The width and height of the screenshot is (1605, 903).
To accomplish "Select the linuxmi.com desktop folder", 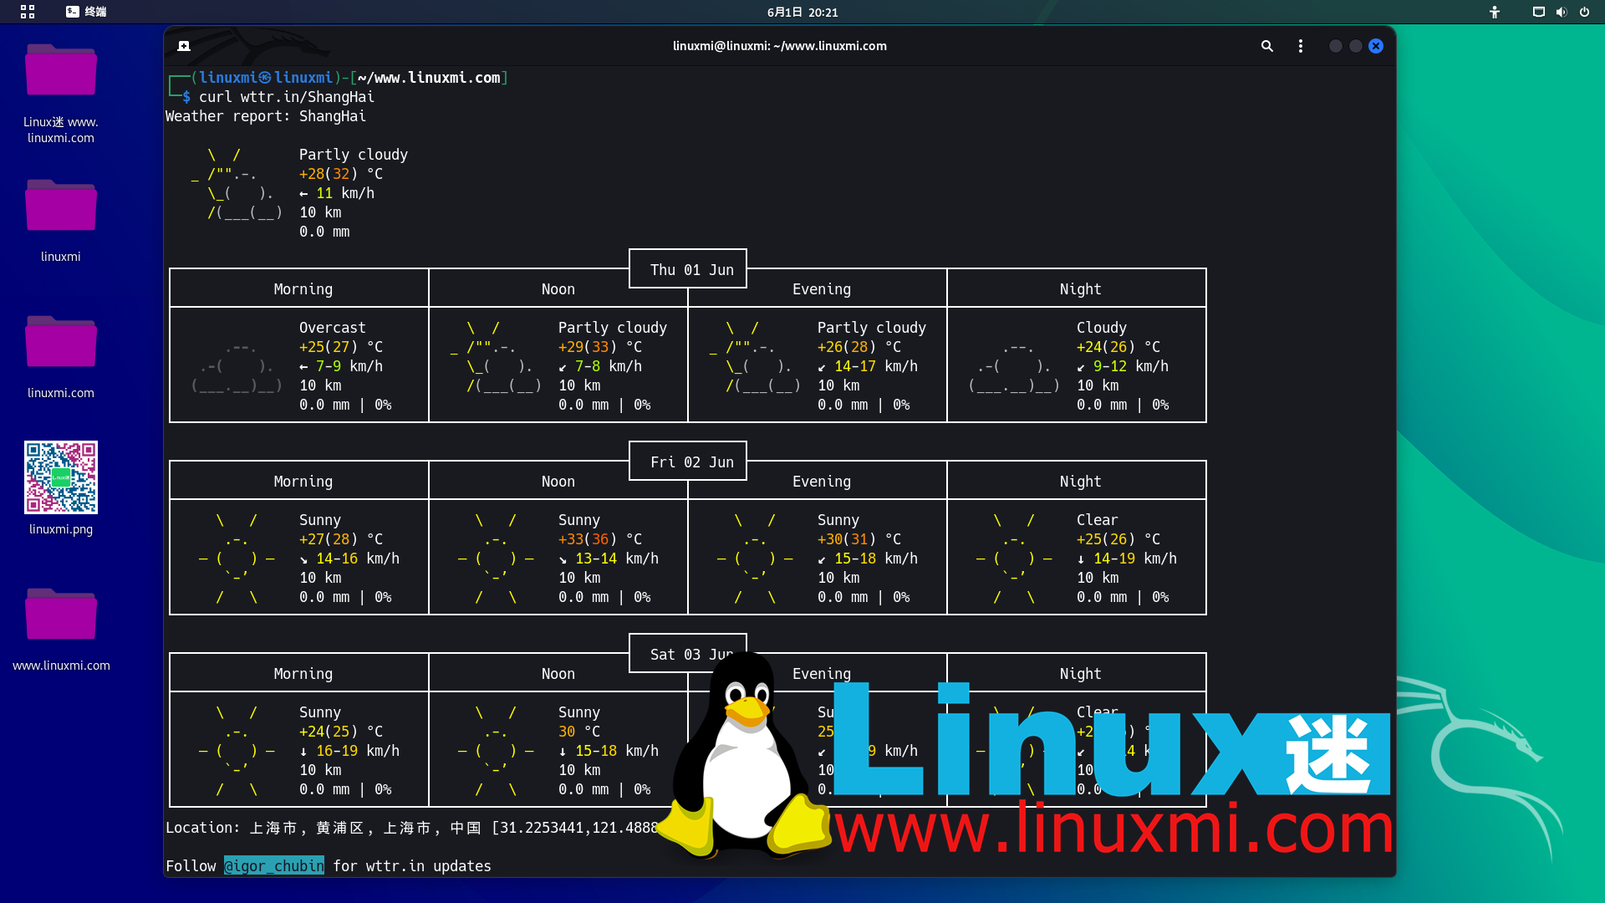I will 61,343.
